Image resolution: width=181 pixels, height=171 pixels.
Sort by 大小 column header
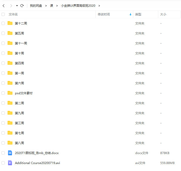[x=163, y=14]
